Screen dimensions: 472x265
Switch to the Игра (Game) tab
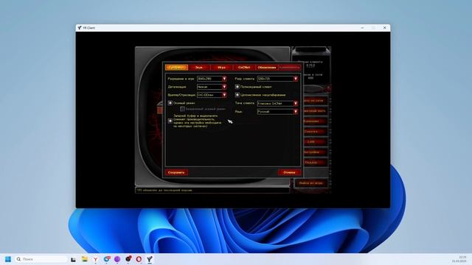[x=221, y=67]
